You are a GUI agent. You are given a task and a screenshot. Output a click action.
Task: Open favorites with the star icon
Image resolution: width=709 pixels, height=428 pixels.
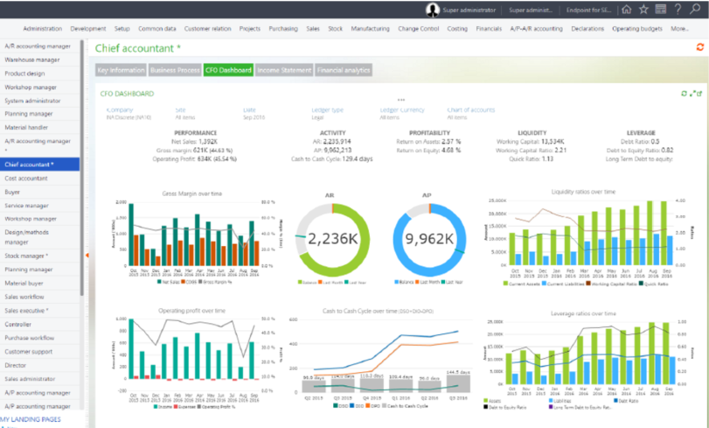point(644,10)
